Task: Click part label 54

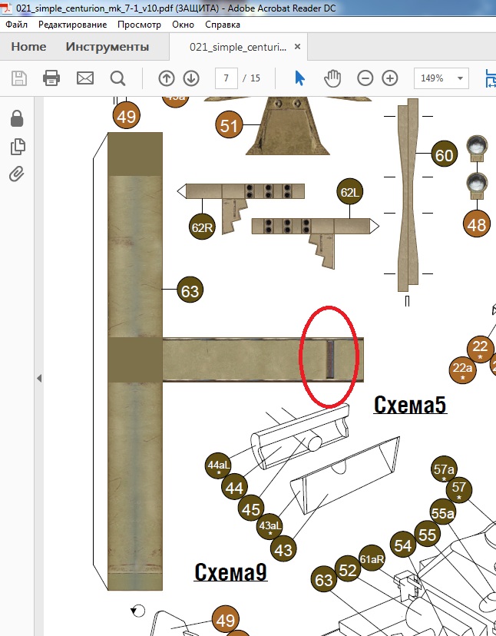Action: (x=403, y=545)
